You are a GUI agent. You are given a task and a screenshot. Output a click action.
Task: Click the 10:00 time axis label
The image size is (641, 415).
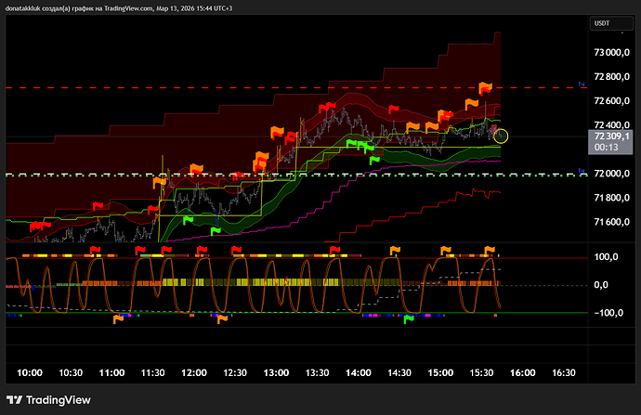click(31, 372)
